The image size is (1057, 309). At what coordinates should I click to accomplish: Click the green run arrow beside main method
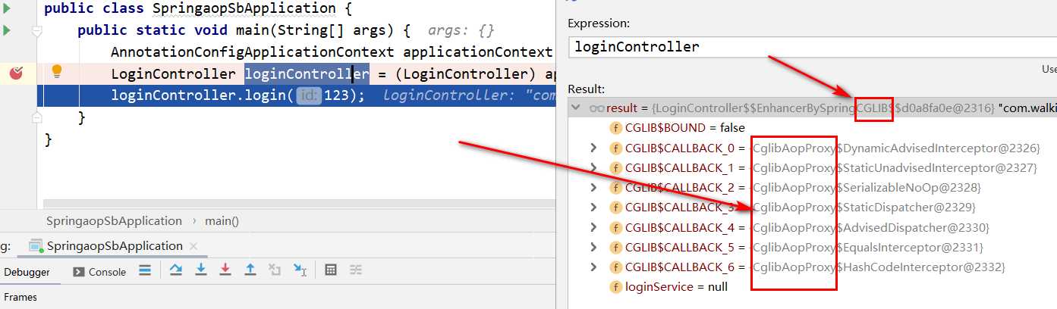coord(6,30)
